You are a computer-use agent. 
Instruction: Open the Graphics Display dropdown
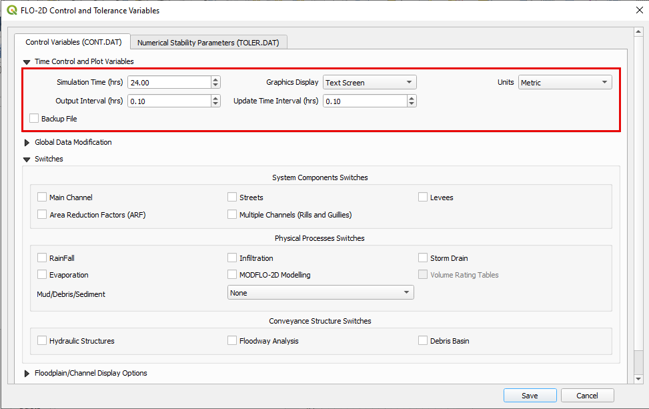tap(370, 83)
